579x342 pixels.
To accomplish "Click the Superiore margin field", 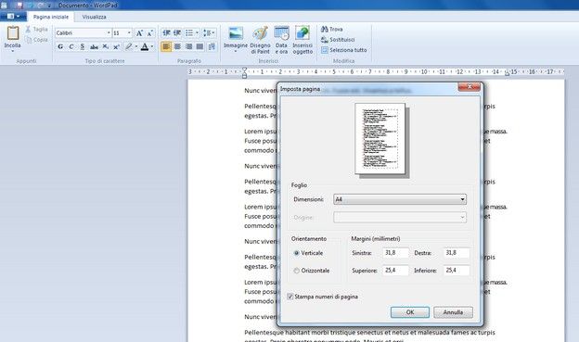I will pyautogui.click(x=395, y=270).
